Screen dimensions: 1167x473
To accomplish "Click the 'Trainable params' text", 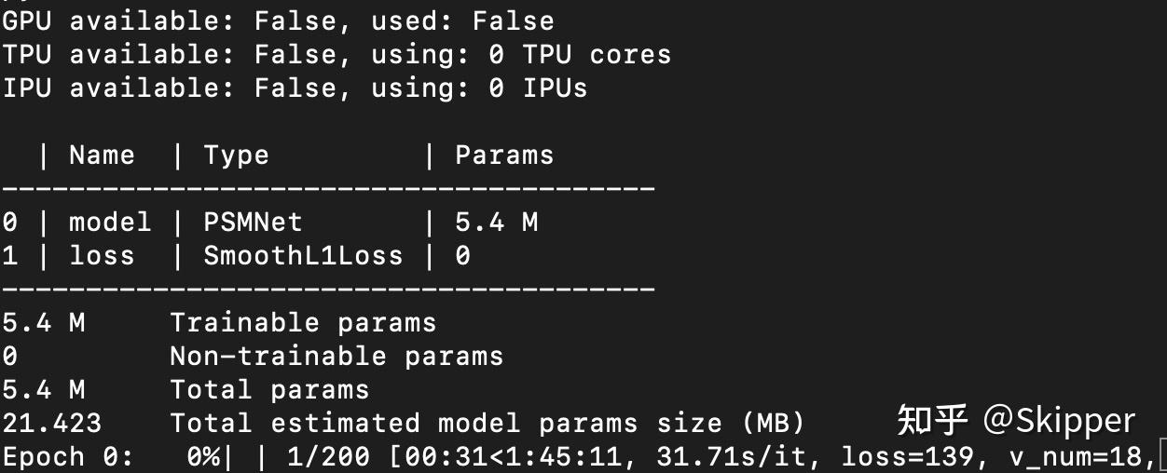I will click(x=303, y=322).
